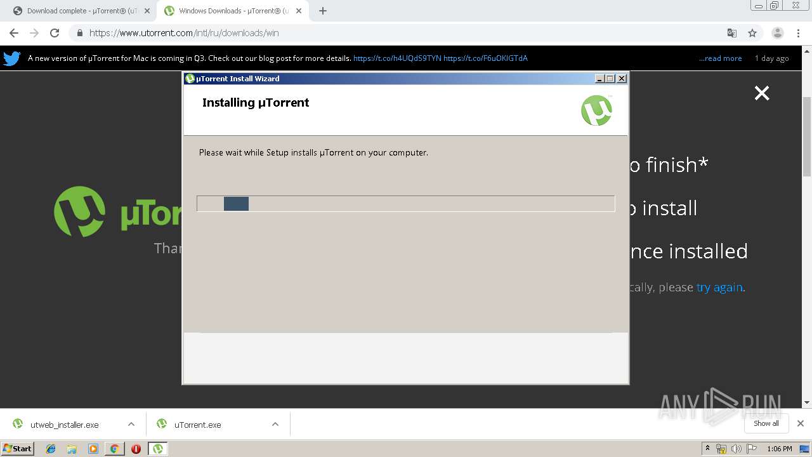This screenshot has width=812, height=457.
Task: Maximize the uTorrent Install Wizard window
Action: point(610,79)
